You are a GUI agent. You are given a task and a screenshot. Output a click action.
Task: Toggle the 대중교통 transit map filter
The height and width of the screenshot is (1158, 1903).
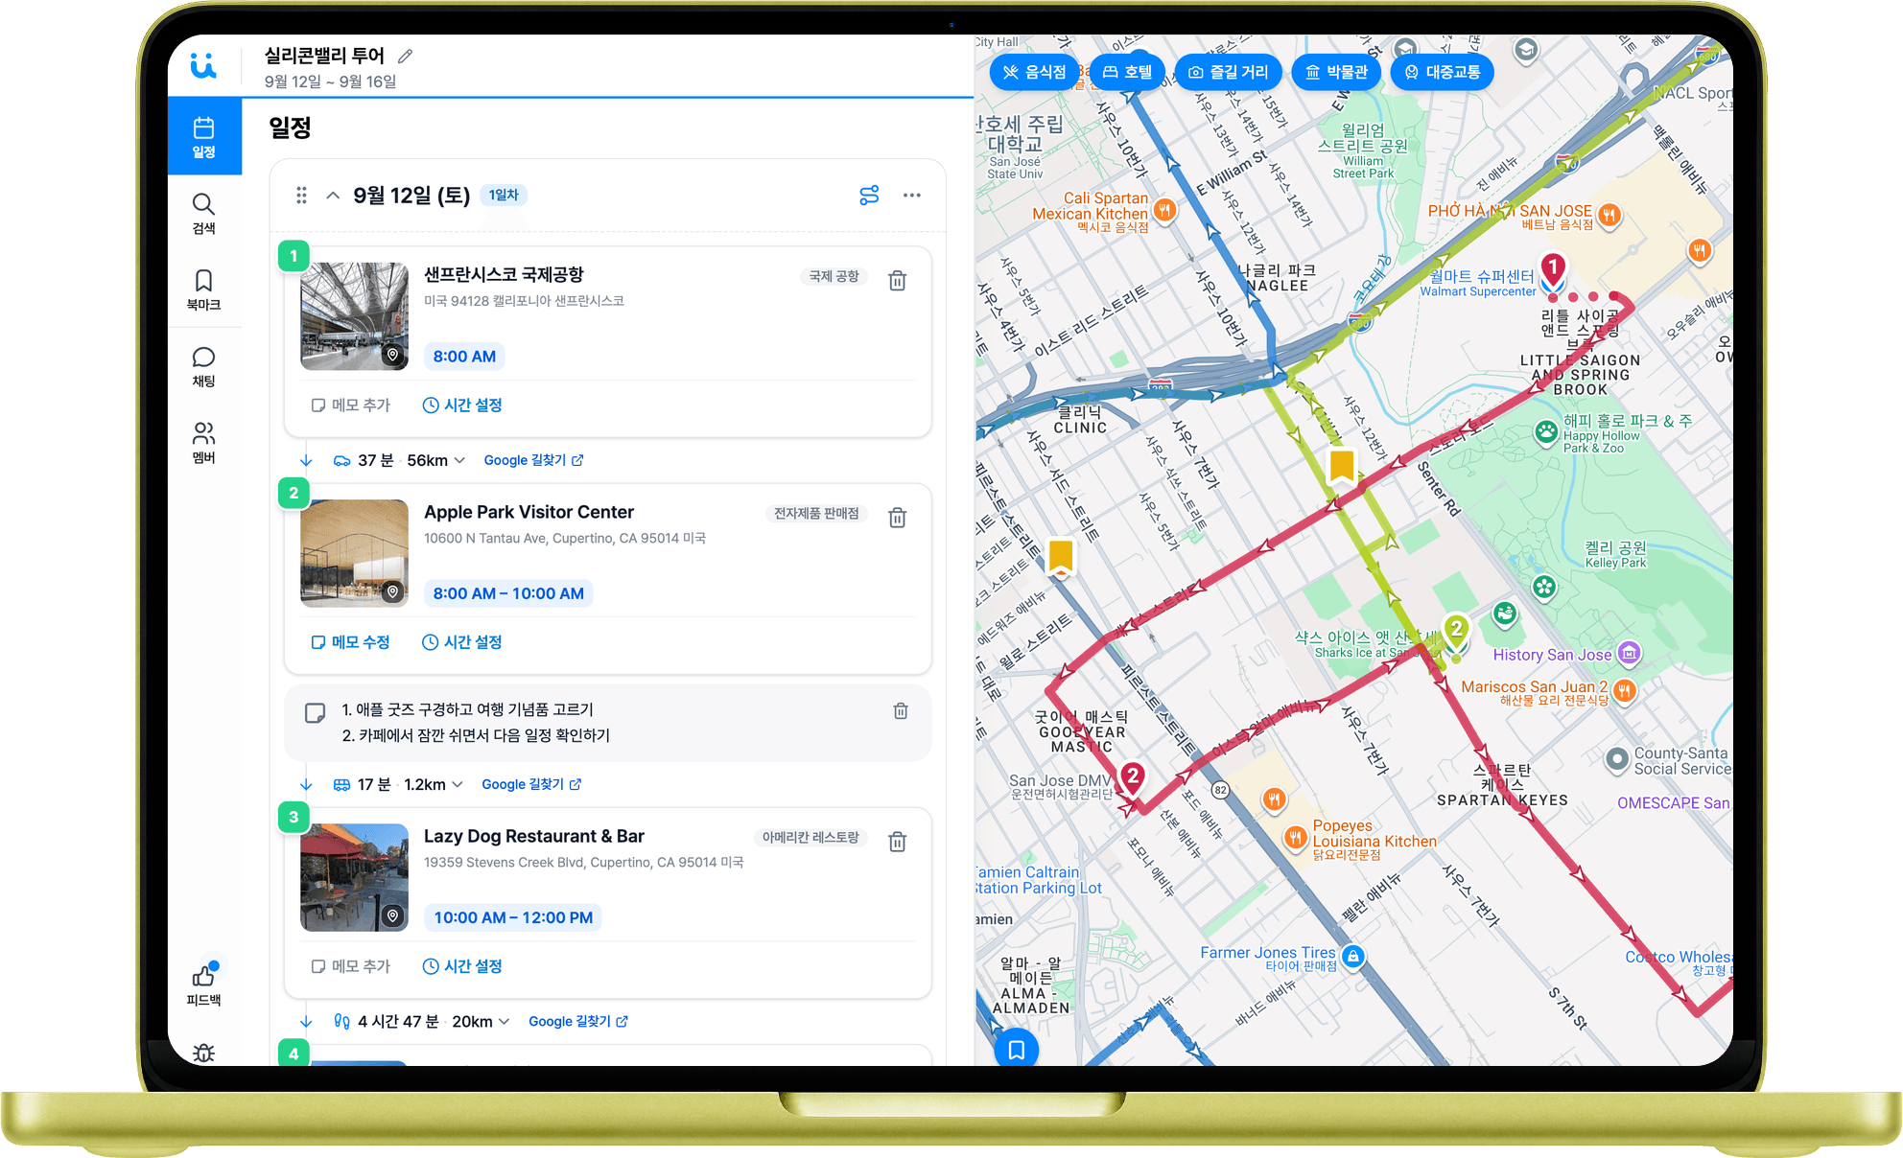(x=1442, y=72)
